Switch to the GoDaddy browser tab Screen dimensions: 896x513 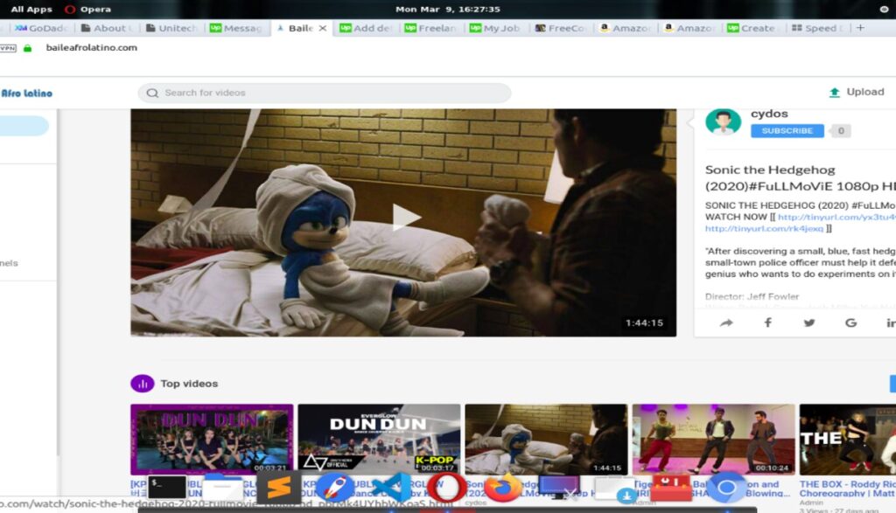[41, 28]
